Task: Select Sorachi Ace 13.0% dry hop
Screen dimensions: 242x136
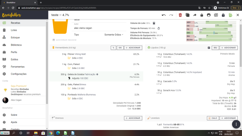Action: [191, 92]
